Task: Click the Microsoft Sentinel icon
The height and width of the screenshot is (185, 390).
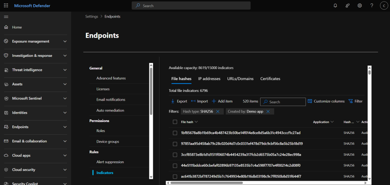Action: pyautogui.click(x=6, y=98)
